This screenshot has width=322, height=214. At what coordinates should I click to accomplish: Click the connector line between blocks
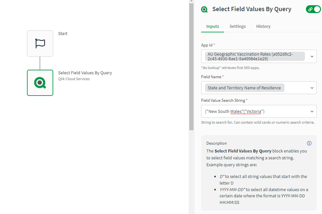click(40, 63)
